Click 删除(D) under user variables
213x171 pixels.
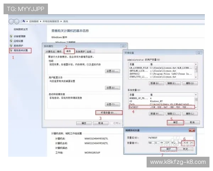point(190,83)
